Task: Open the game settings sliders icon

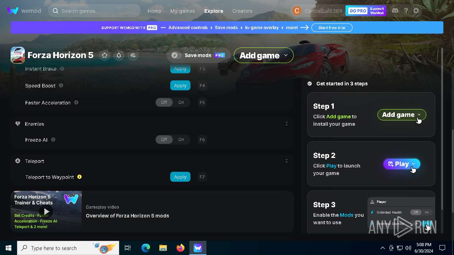Action: pyautogui.click(x=133, y=55)
